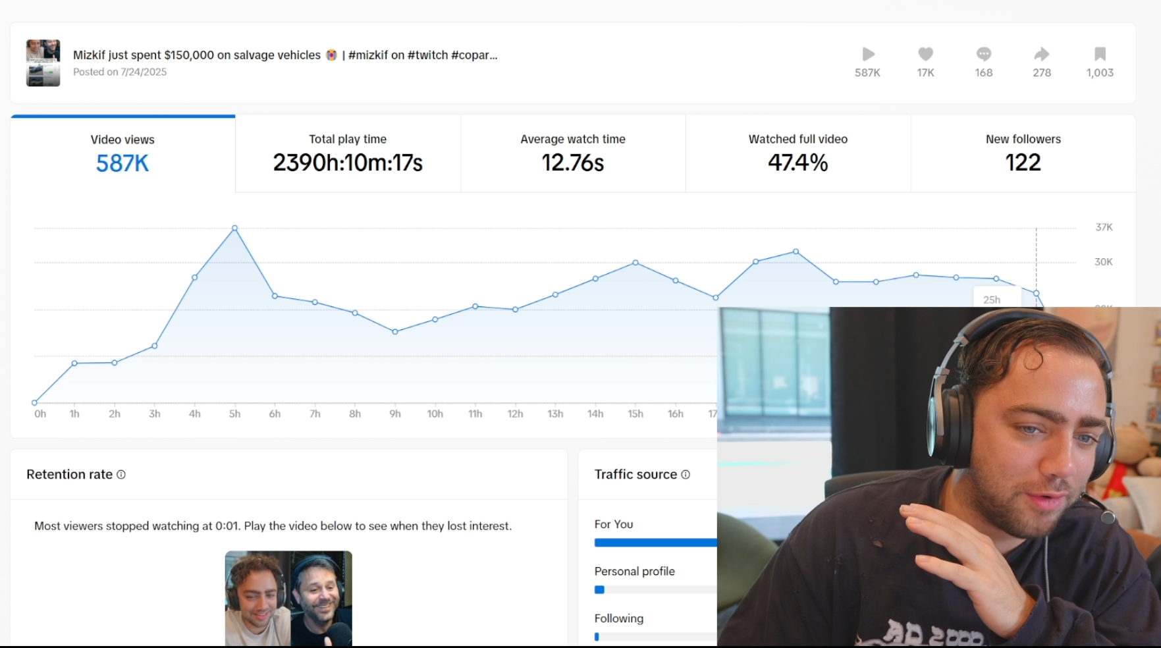Select the Video views tab
Image resolution: width=1161 pixels, height=648 pixels.
[x=122, y=154]
